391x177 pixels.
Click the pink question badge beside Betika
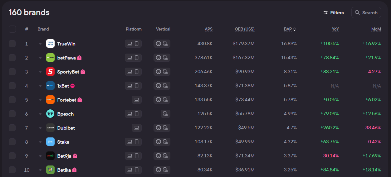[74, 170]
